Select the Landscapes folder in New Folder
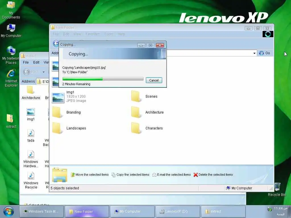 69,128
